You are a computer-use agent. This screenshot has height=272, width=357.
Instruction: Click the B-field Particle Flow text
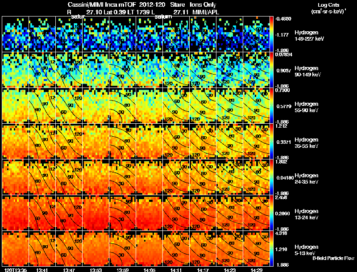tap(333, 258)
